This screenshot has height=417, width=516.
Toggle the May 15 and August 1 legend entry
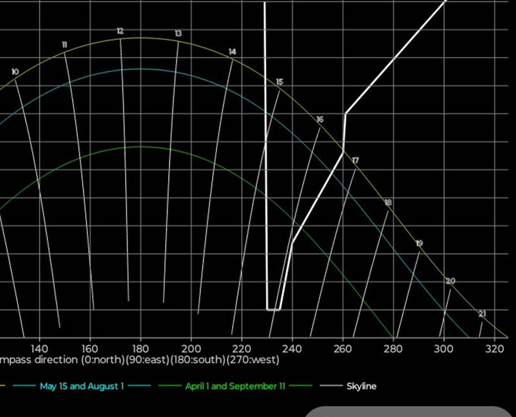pos(82,386)
